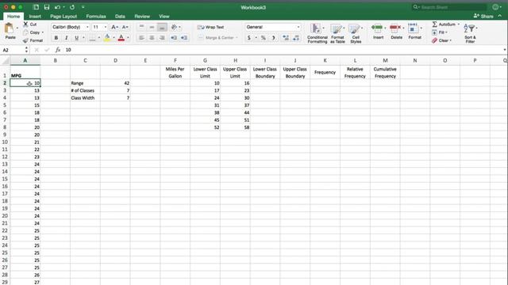This screenshot has height=285, width=508.
Task: Open the text orientation tool
Action: (174, 27)
